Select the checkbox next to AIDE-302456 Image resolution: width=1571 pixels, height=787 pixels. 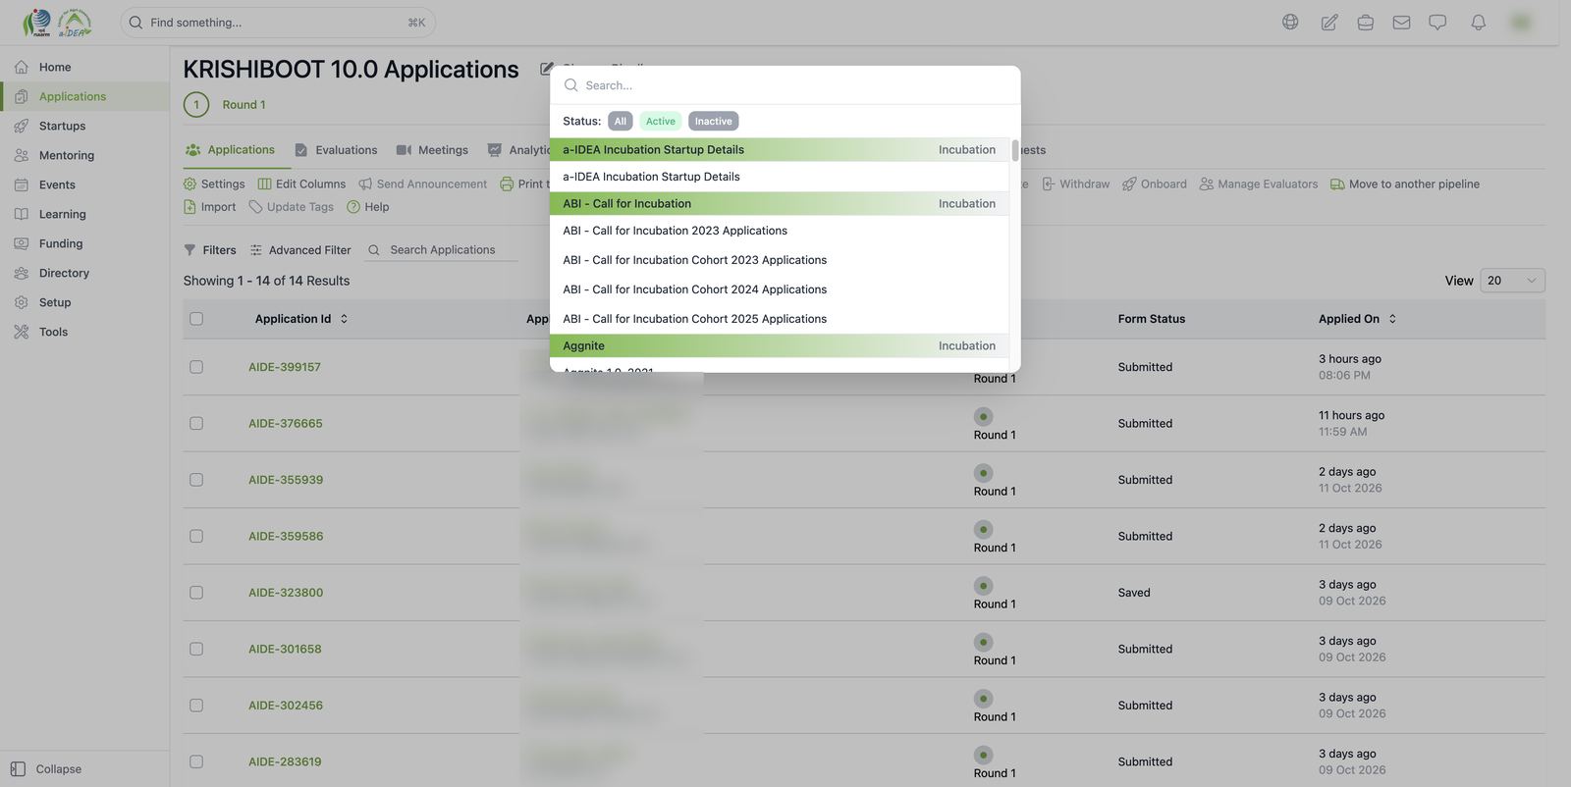click(196, 706)
